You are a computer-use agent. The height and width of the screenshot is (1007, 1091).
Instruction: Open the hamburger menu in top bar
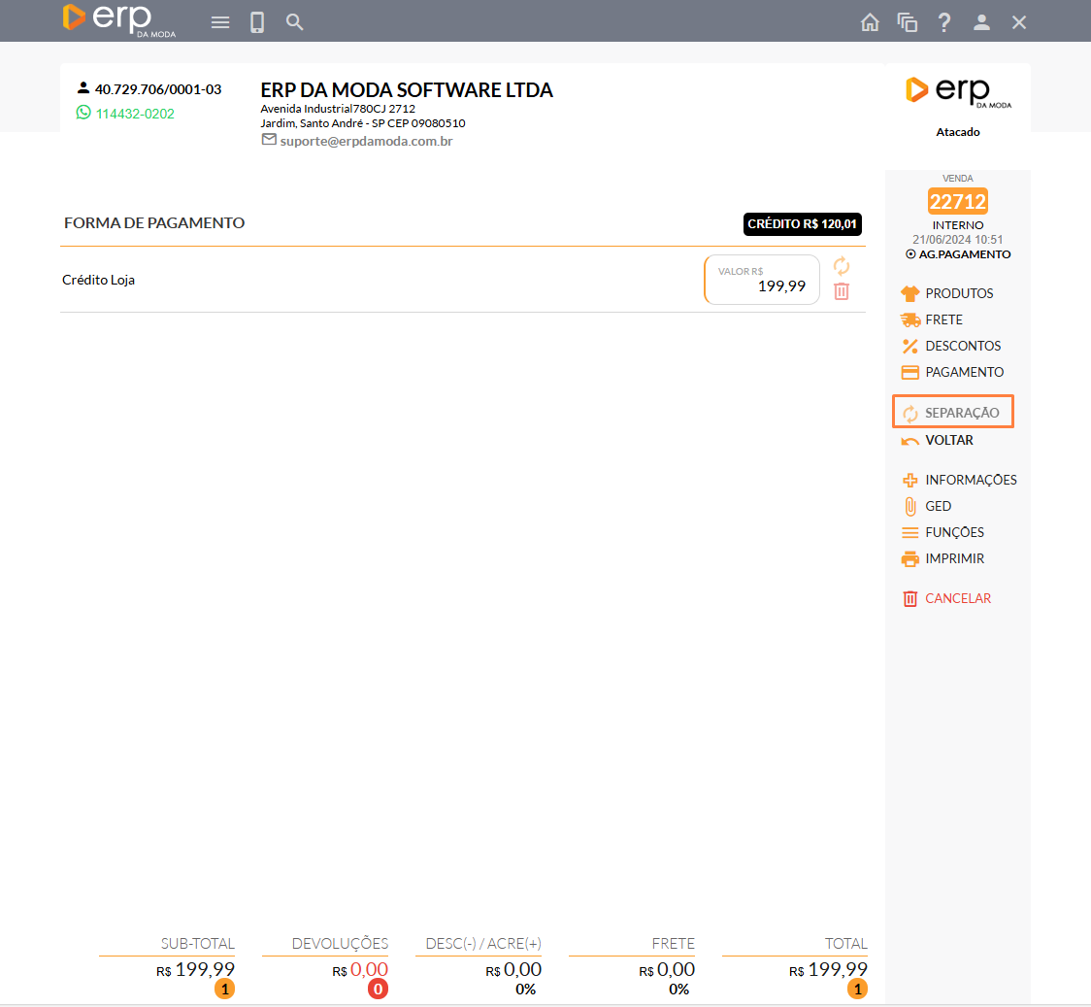click(x=220, y=22)
